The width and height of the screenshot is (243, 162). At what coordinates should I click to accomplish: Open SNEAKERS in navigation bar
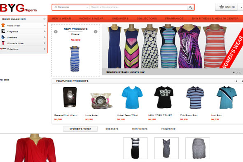coord(120,19)
